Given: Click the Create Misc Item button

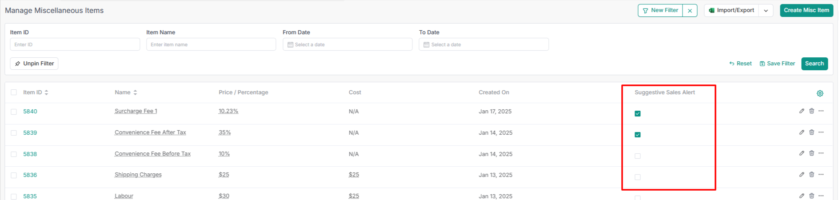Looking at the screenshot, I should click(x=806, y=10).
